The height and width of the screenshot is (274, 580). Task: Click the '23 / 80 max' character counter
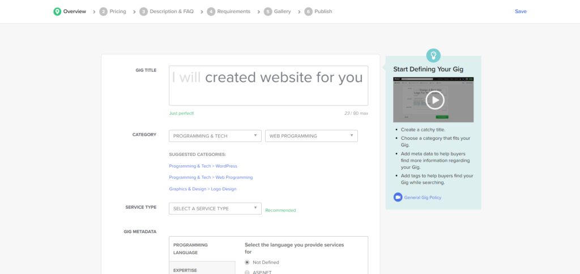pos(356,113)
